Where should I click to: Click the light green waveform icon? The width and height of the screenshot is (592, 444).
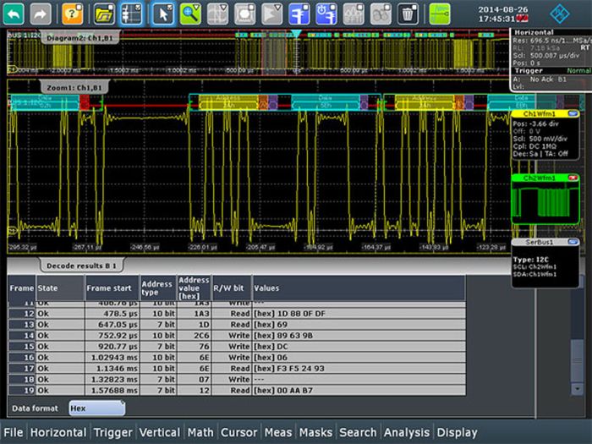pos(440,14)
